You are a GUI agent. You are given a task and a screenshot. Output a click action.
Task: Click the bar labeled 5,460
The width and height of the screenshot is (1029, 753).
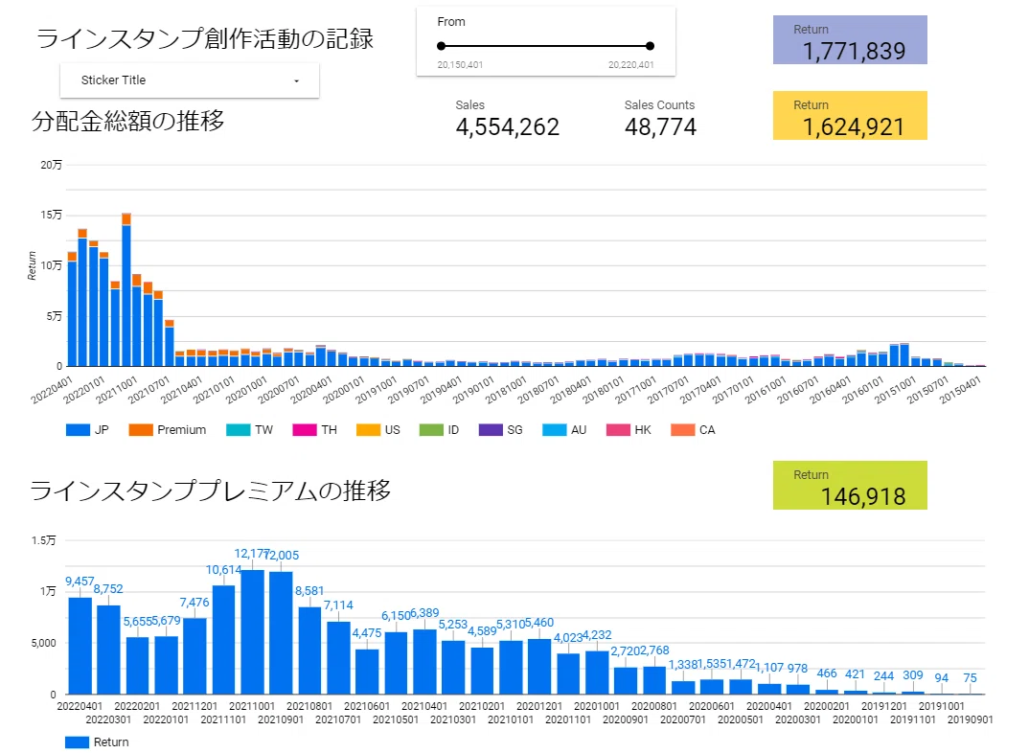pos(539,667)
